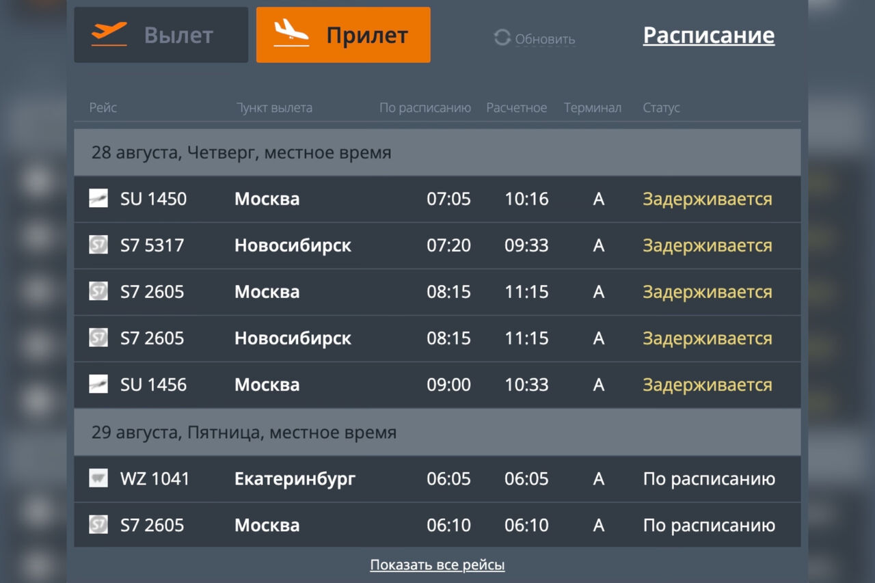Show all flights via Показать все рейсы
The width and height of the screenshot is (875, 583).
tap(437, 565)
